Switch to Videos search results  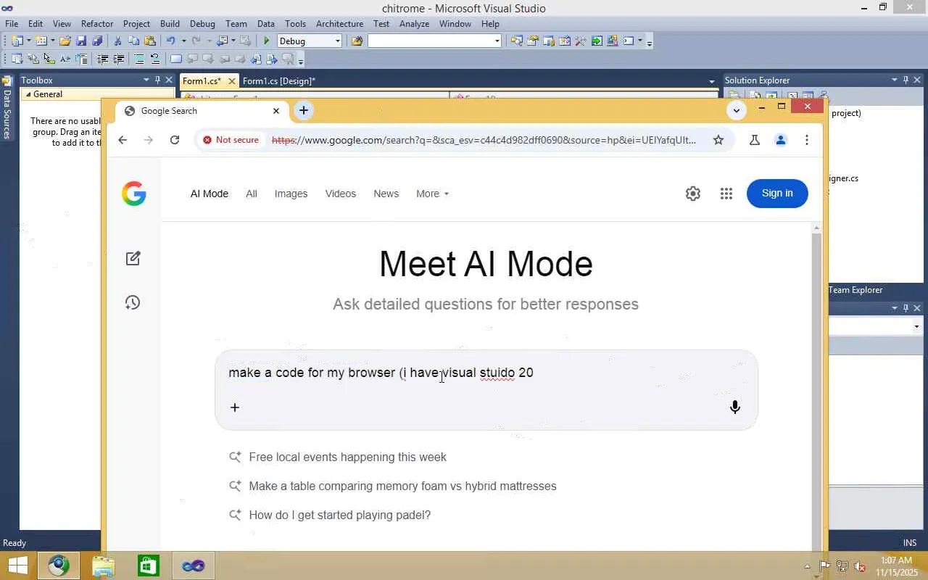pyautogui.click(x=341, y=194)
